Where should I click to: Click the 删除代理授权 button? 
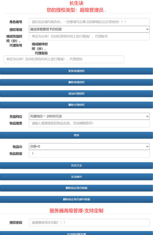pyautogui.click(x=76, y=105)
